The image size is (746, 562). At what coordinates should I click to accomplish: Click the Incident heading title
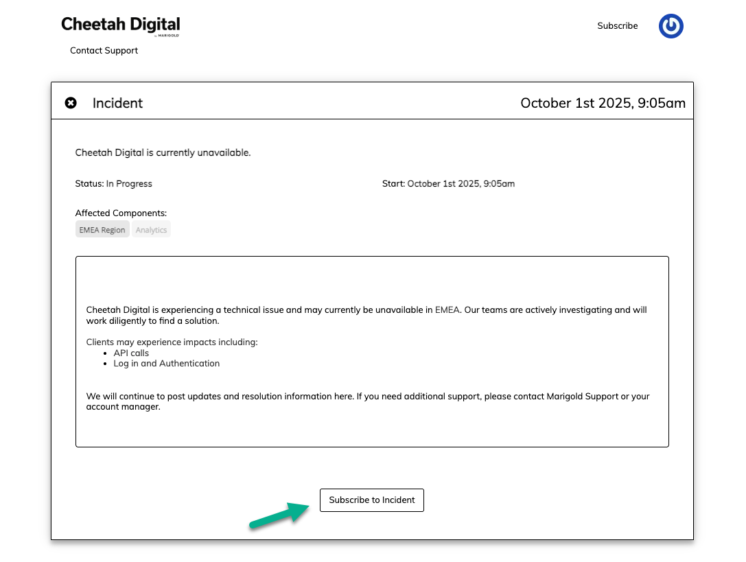[x=117, y=103]
